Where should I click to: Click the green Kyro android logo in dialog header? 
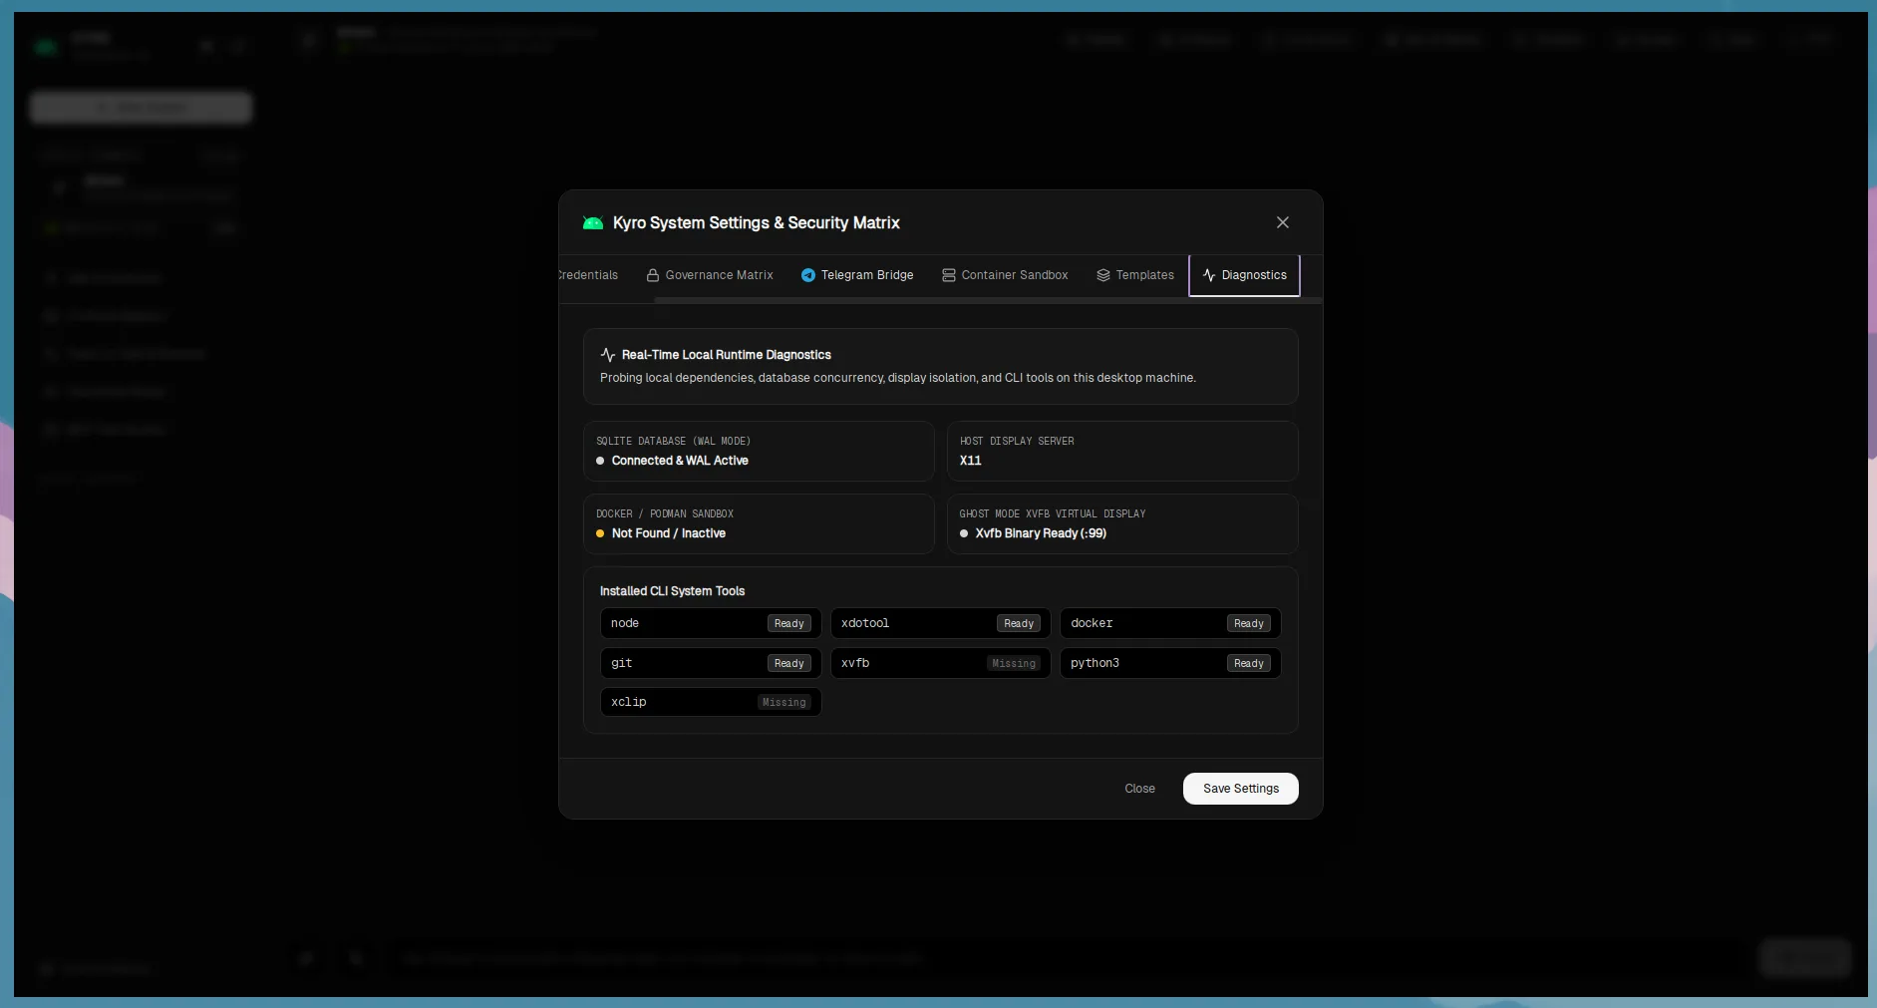point(593,223)
